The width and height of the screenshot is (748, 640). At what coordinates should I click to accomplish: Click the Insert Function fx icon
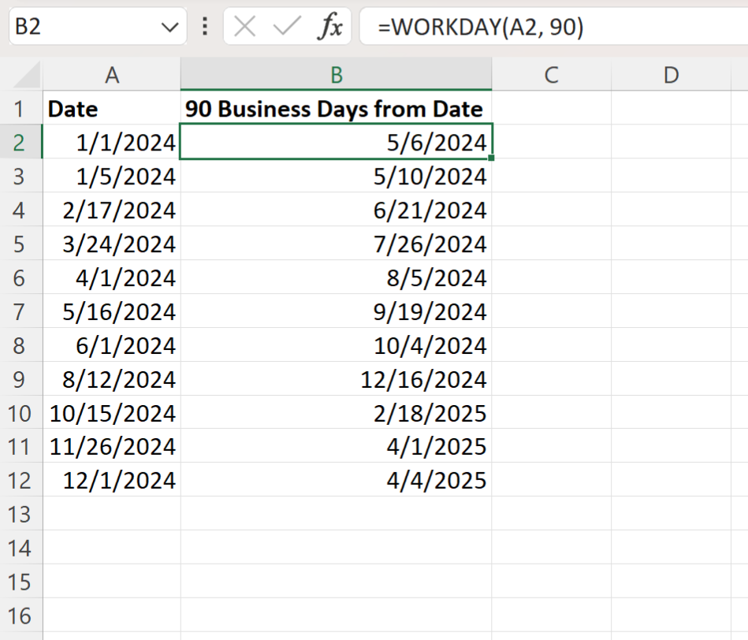[329, 27]
